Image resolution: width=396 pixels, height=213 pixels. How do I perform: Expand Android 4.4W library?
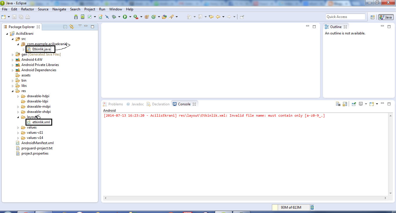tap(12, 60)
